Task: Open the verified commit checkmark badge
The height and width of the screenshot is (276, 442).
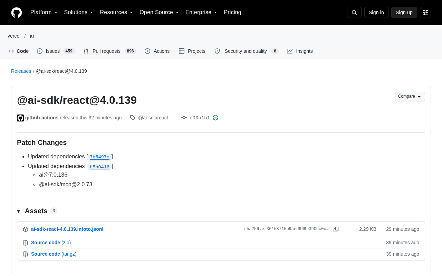Action: (x=215, y=118)
